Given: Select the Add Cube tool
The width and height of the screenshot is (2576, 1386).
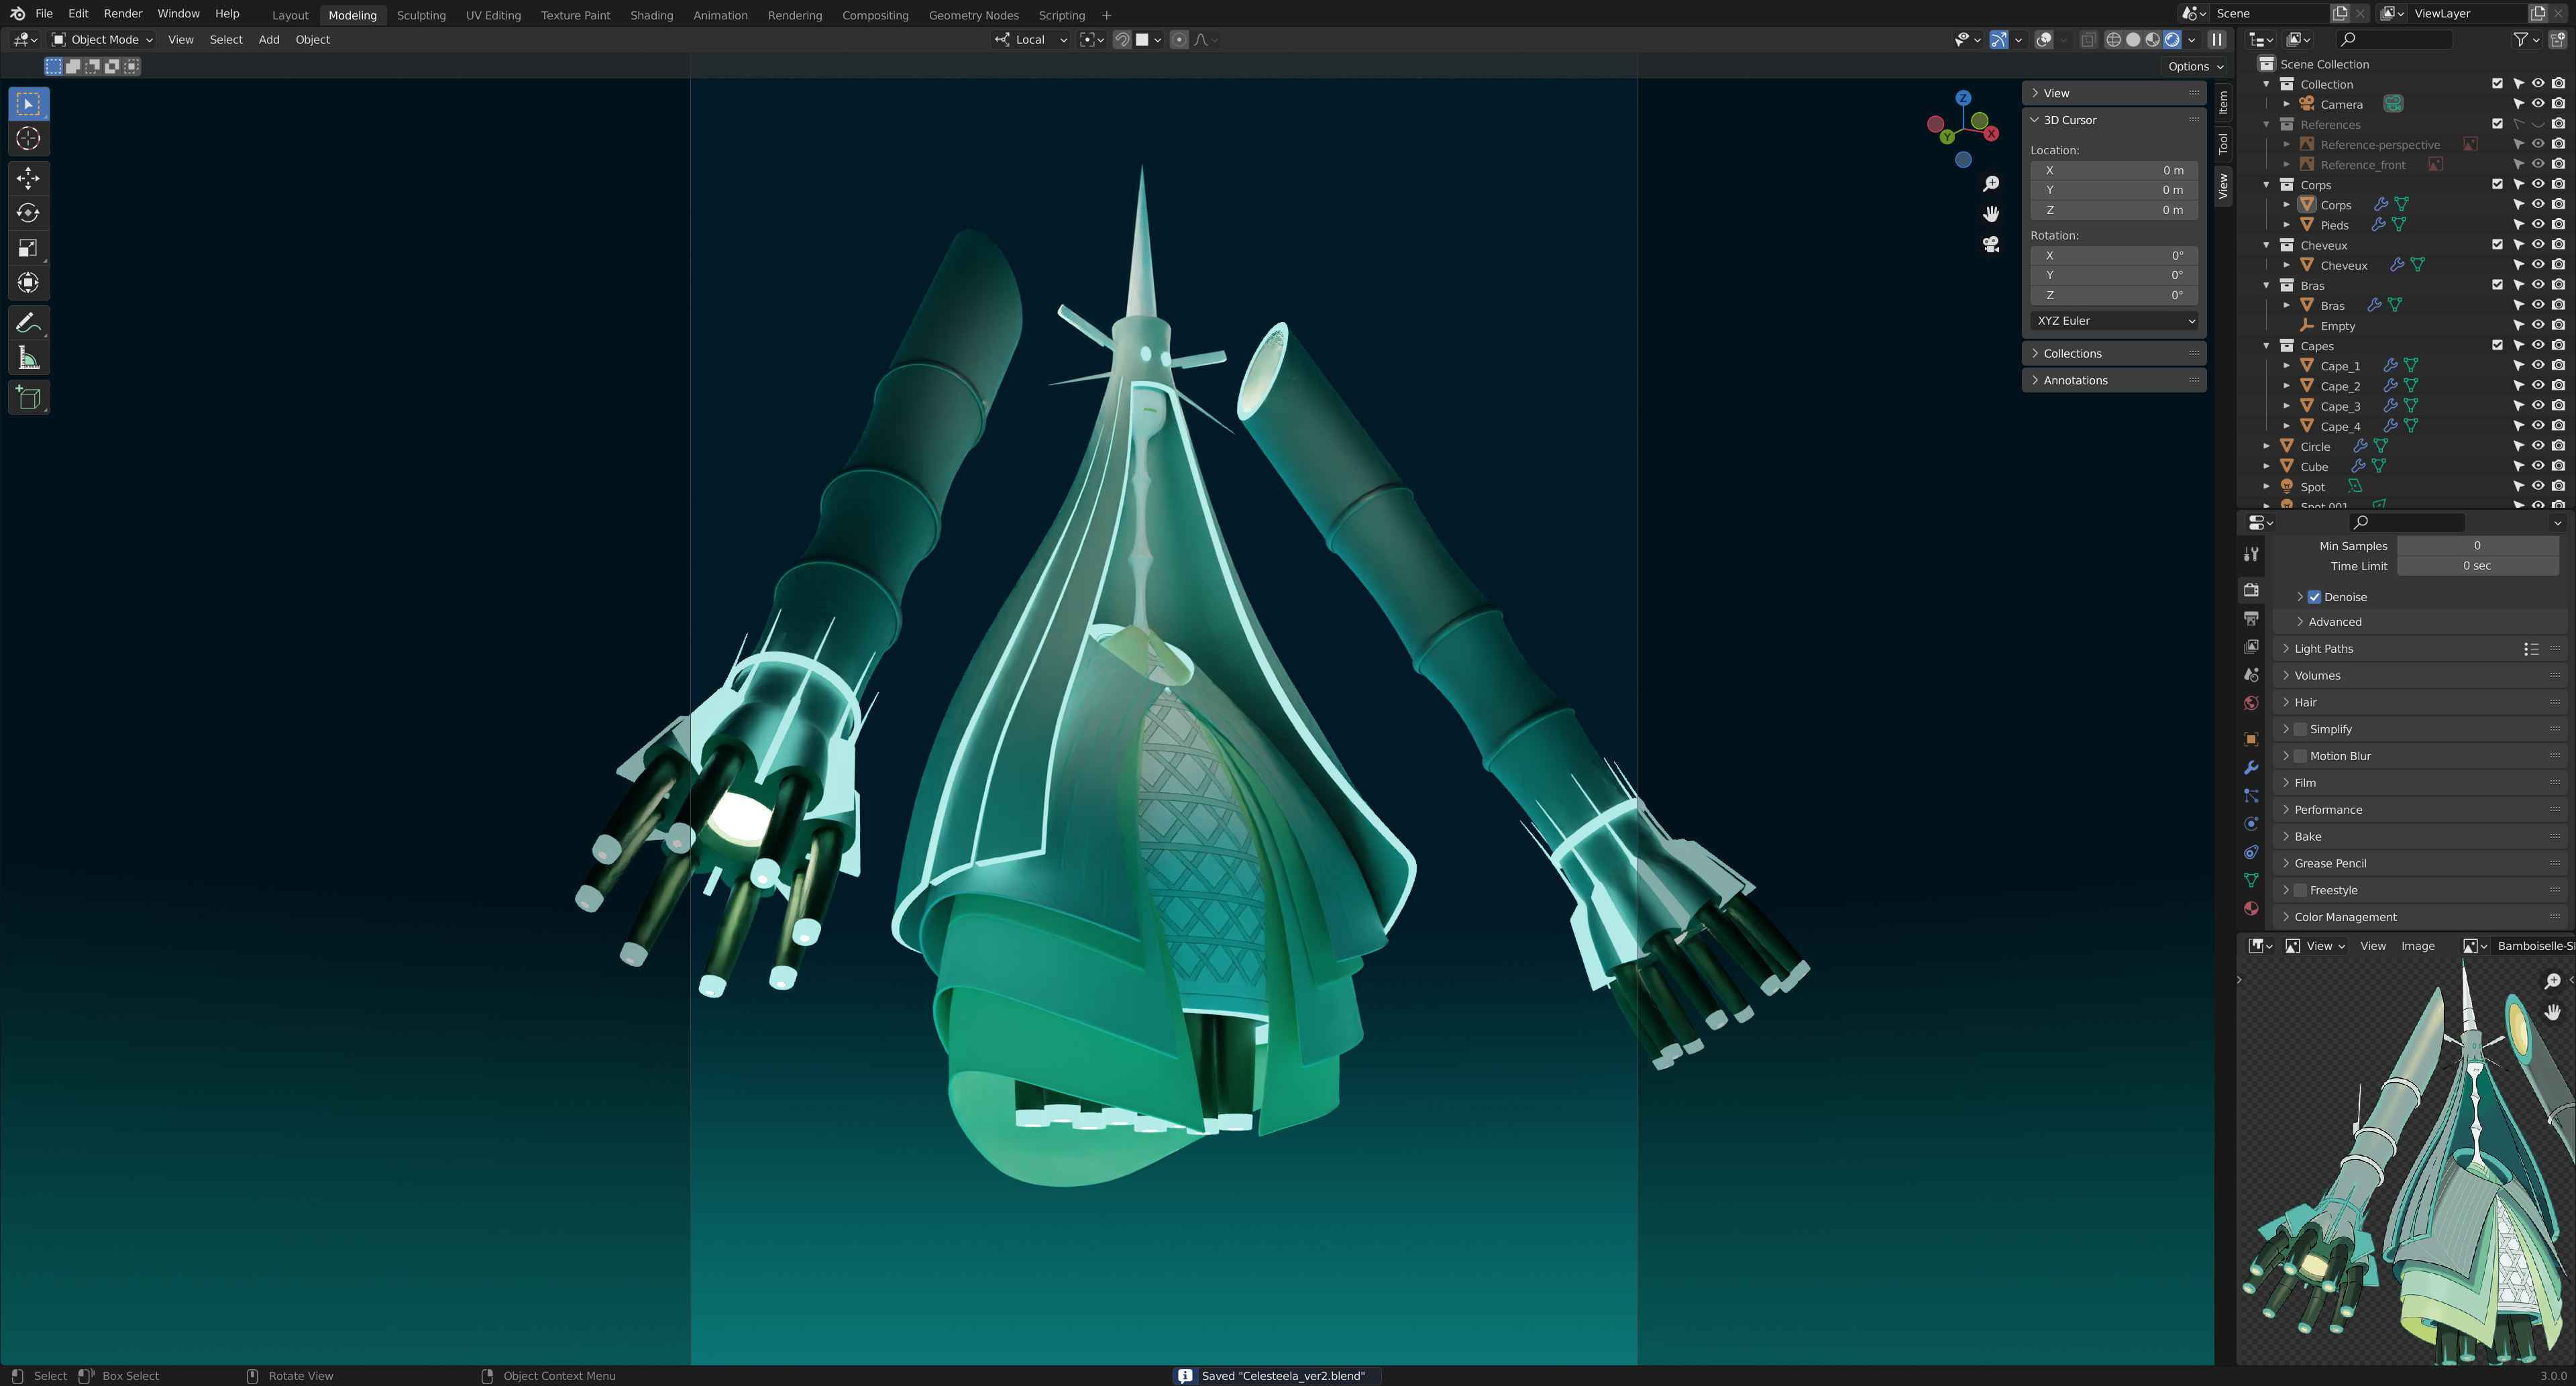Looking at the screenshot, I should (28, 398).
